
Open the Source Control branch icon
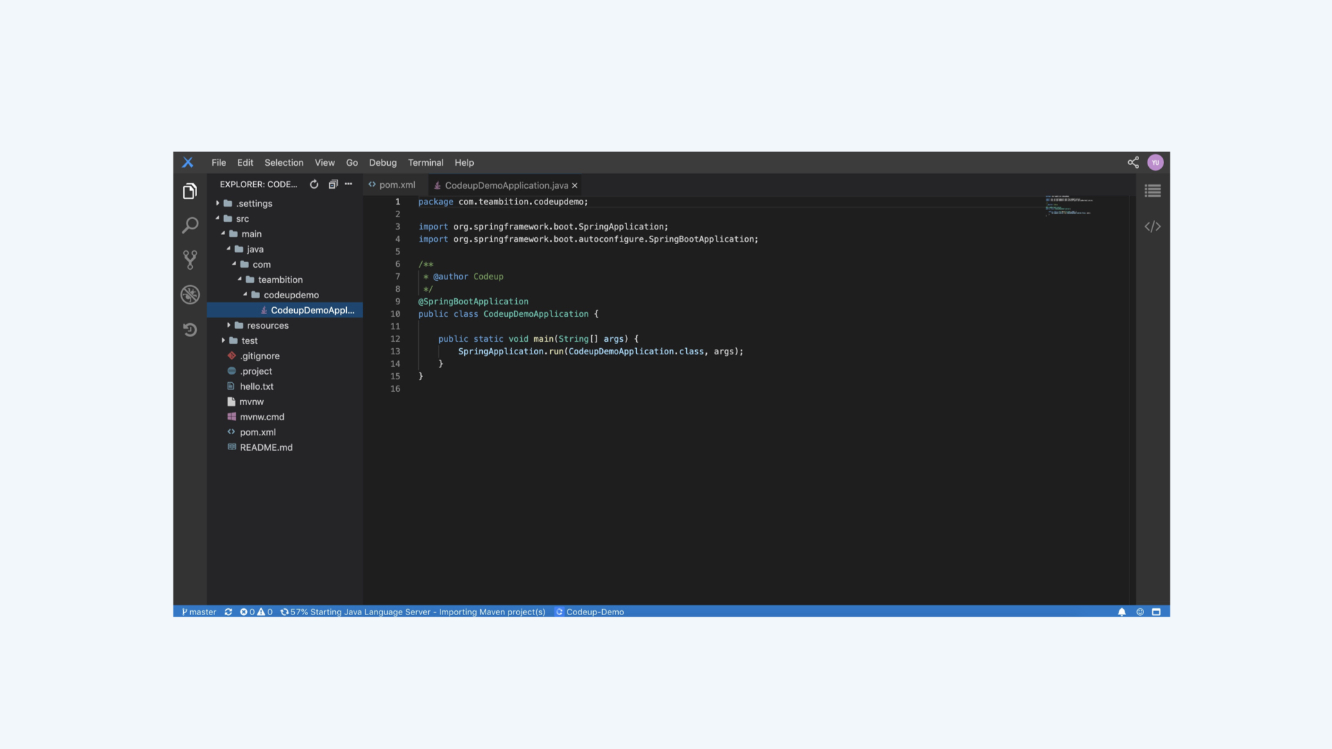[x=189, y=260]
